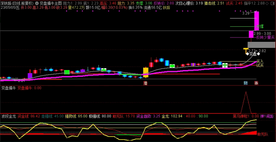
Task: Select the 阻力1: 2.99 value
Action: coord(73,3)
